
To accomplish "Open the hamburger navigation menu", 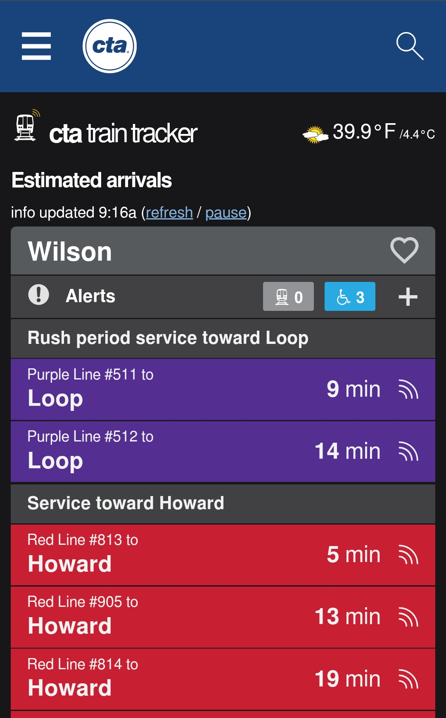I will 36,46.
